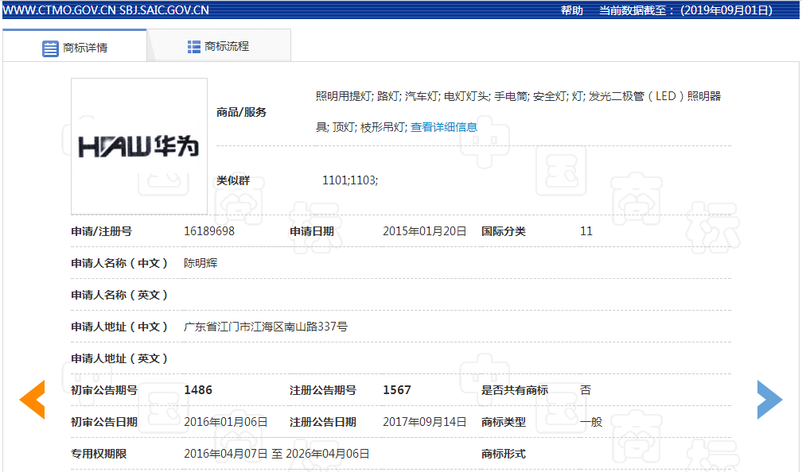Click the WWW.CTMO.GOV.CN header text
The image size is (802, 472).
(x=60, y=10)
